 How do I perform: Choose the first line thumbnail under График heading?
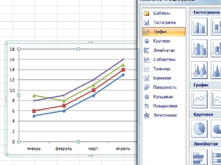click(199, 99)
